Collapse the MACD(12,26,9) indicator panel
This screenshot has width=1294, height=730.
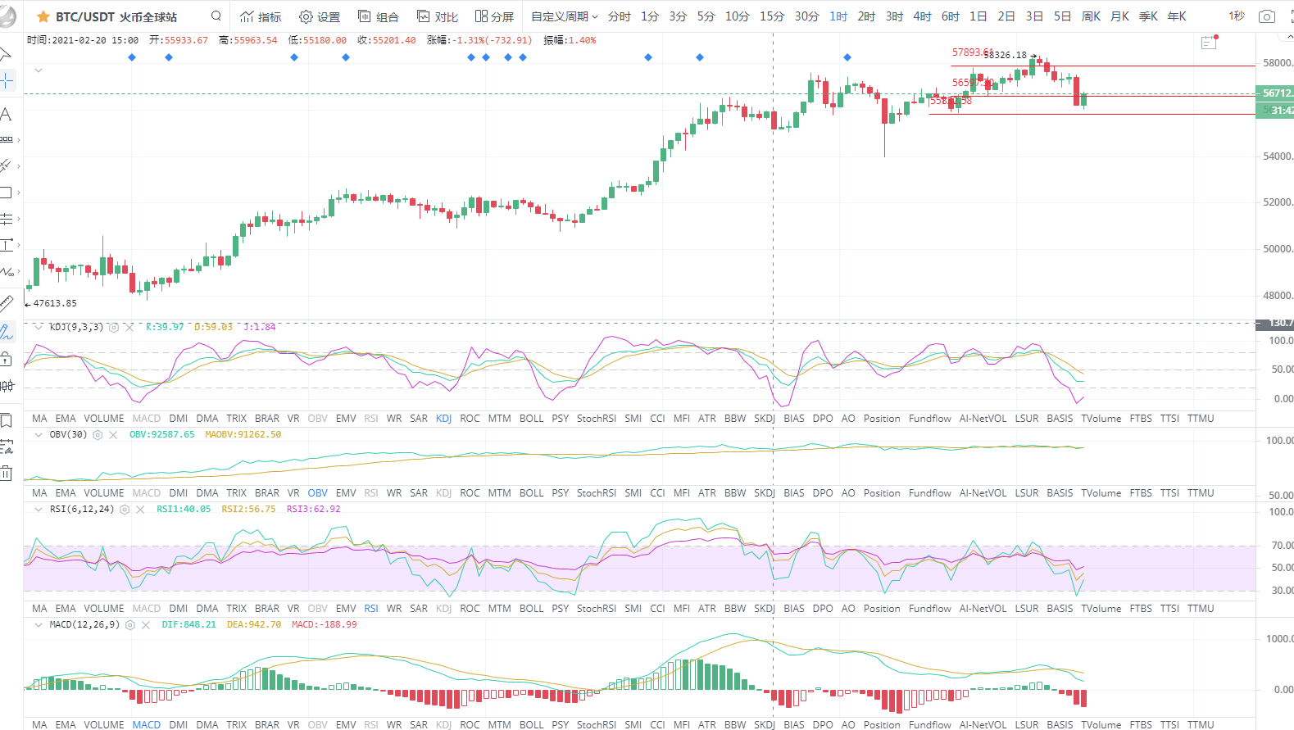coord(39,624)
